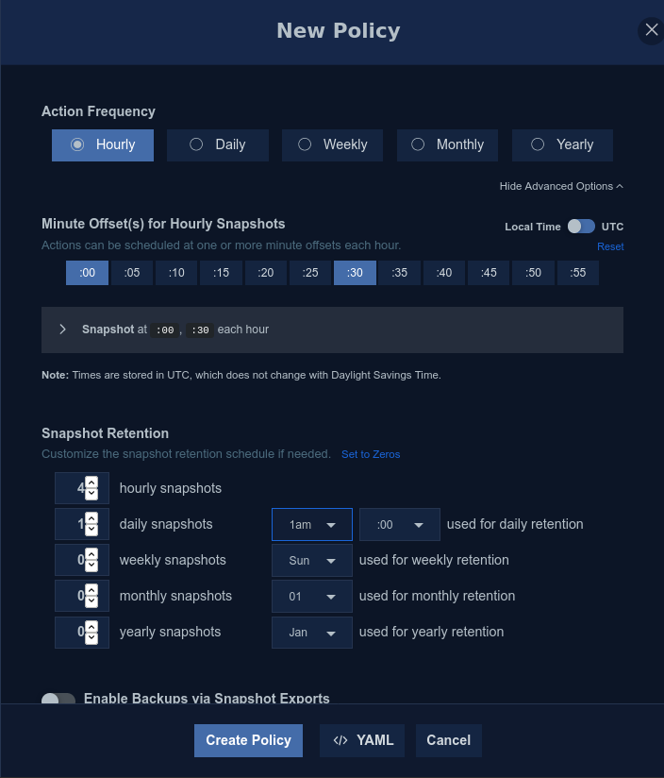Select the Weekly frequency option
Screen dimensions: 664x778
(333, 144)
